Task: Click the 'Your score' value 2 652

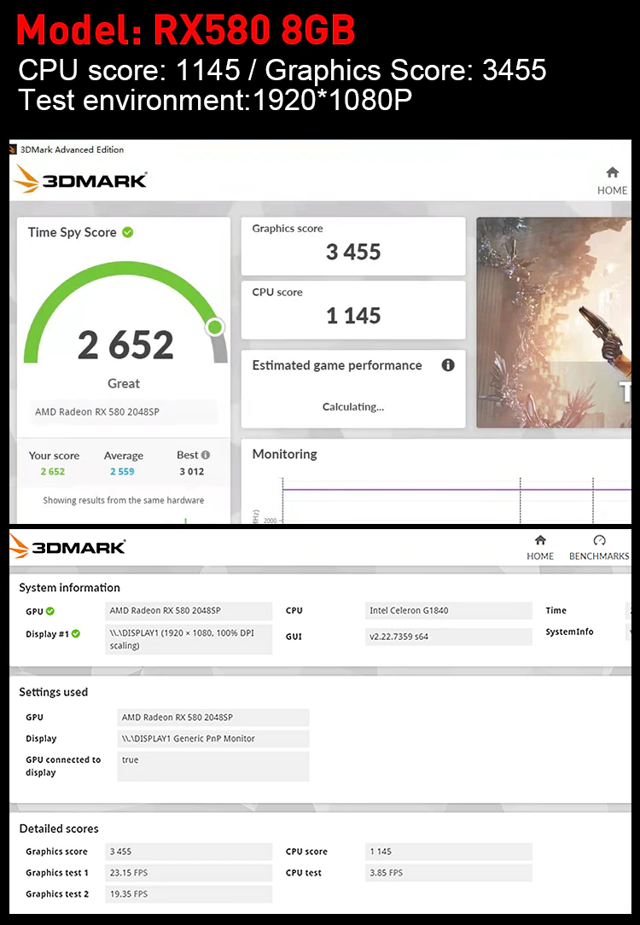Action: tap(53, 471)
